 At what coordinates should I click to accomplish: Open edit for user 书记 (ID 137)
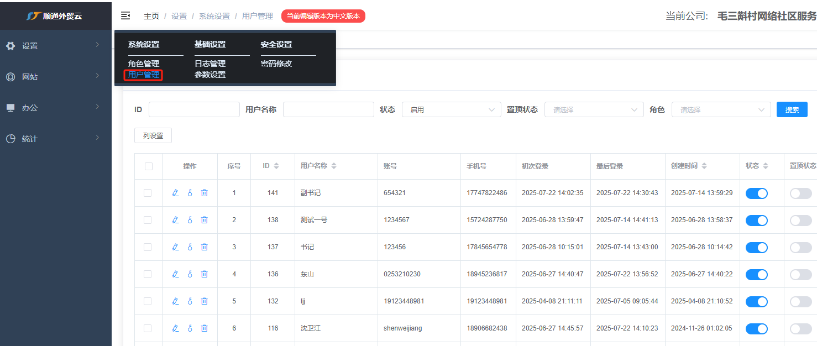point(176,247)
